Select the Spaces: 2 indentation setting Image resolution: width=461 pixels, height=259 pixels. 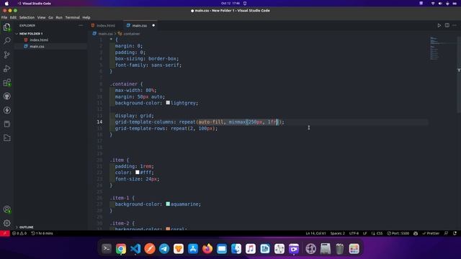point(338,233)
